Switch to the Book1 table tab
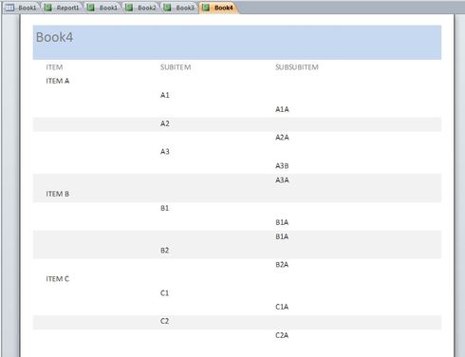Image resolution: width=465 pixels, height=357 pixels. tap(22, 8)
